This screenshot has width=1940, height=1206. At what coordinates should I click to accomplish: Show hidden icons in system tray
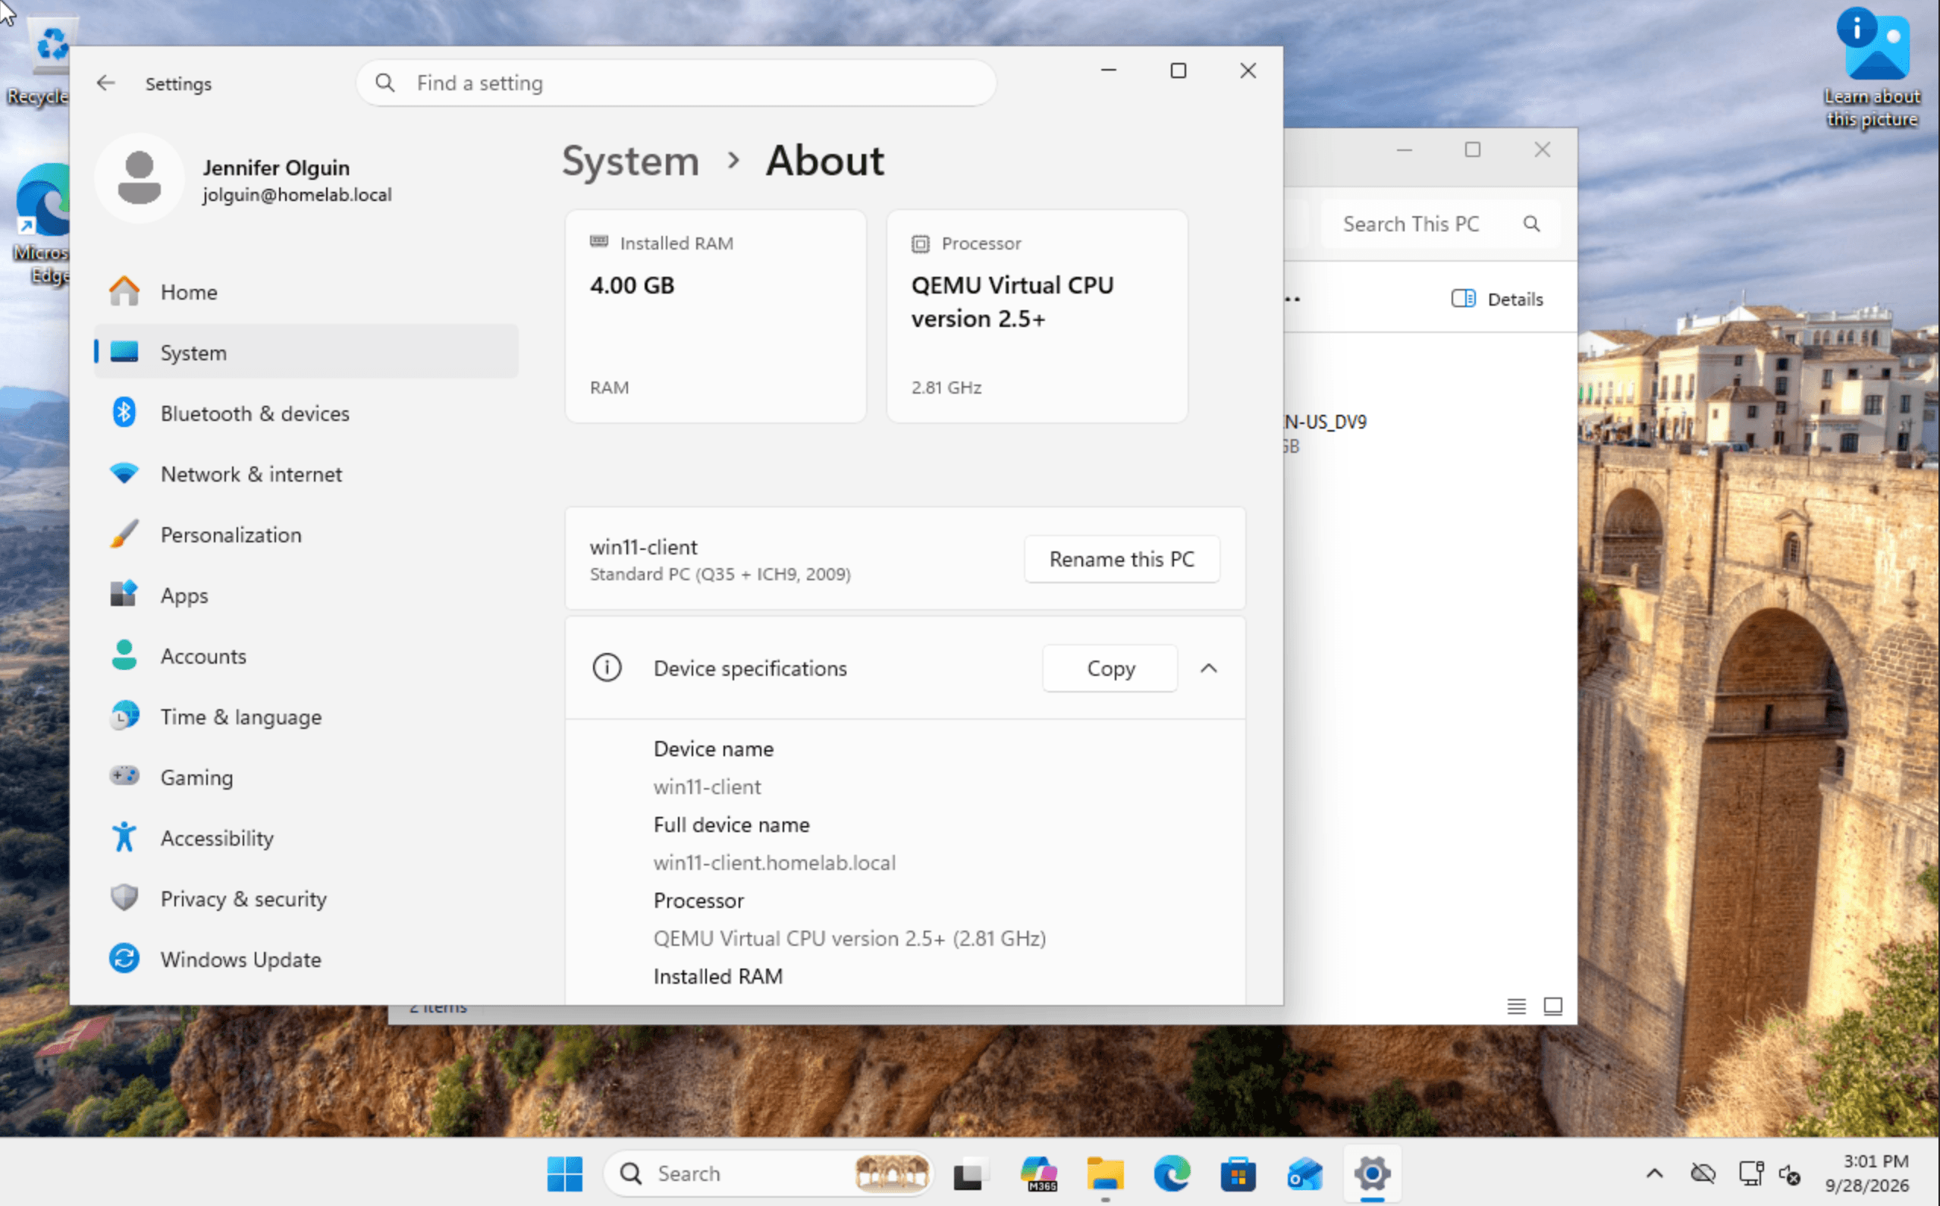[1655, 1174]
